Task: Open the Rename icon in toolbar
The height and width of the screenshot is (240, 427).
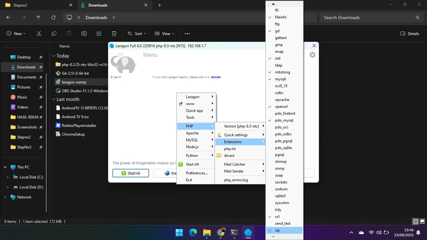Action: [x=84, y=34]
